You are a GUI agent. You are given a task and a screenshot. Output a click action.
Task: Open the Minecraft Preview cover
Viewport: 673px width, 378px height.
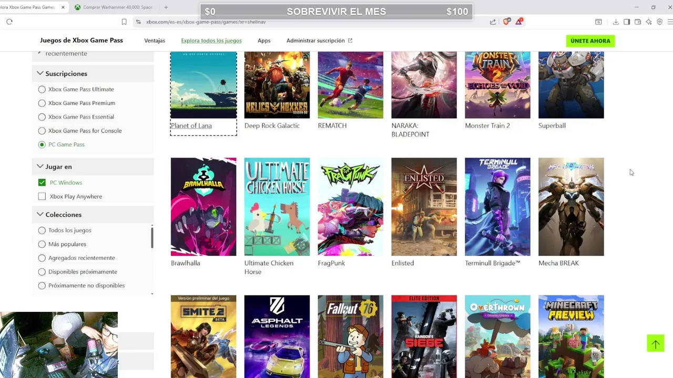(x=571, y=337)
